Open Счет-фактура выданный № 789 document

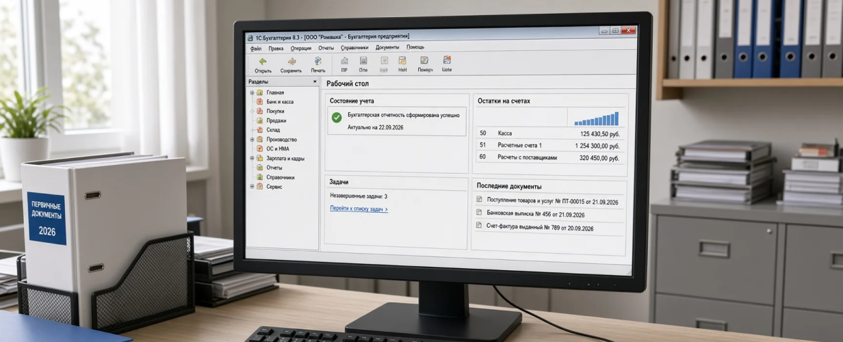[540, 228]
